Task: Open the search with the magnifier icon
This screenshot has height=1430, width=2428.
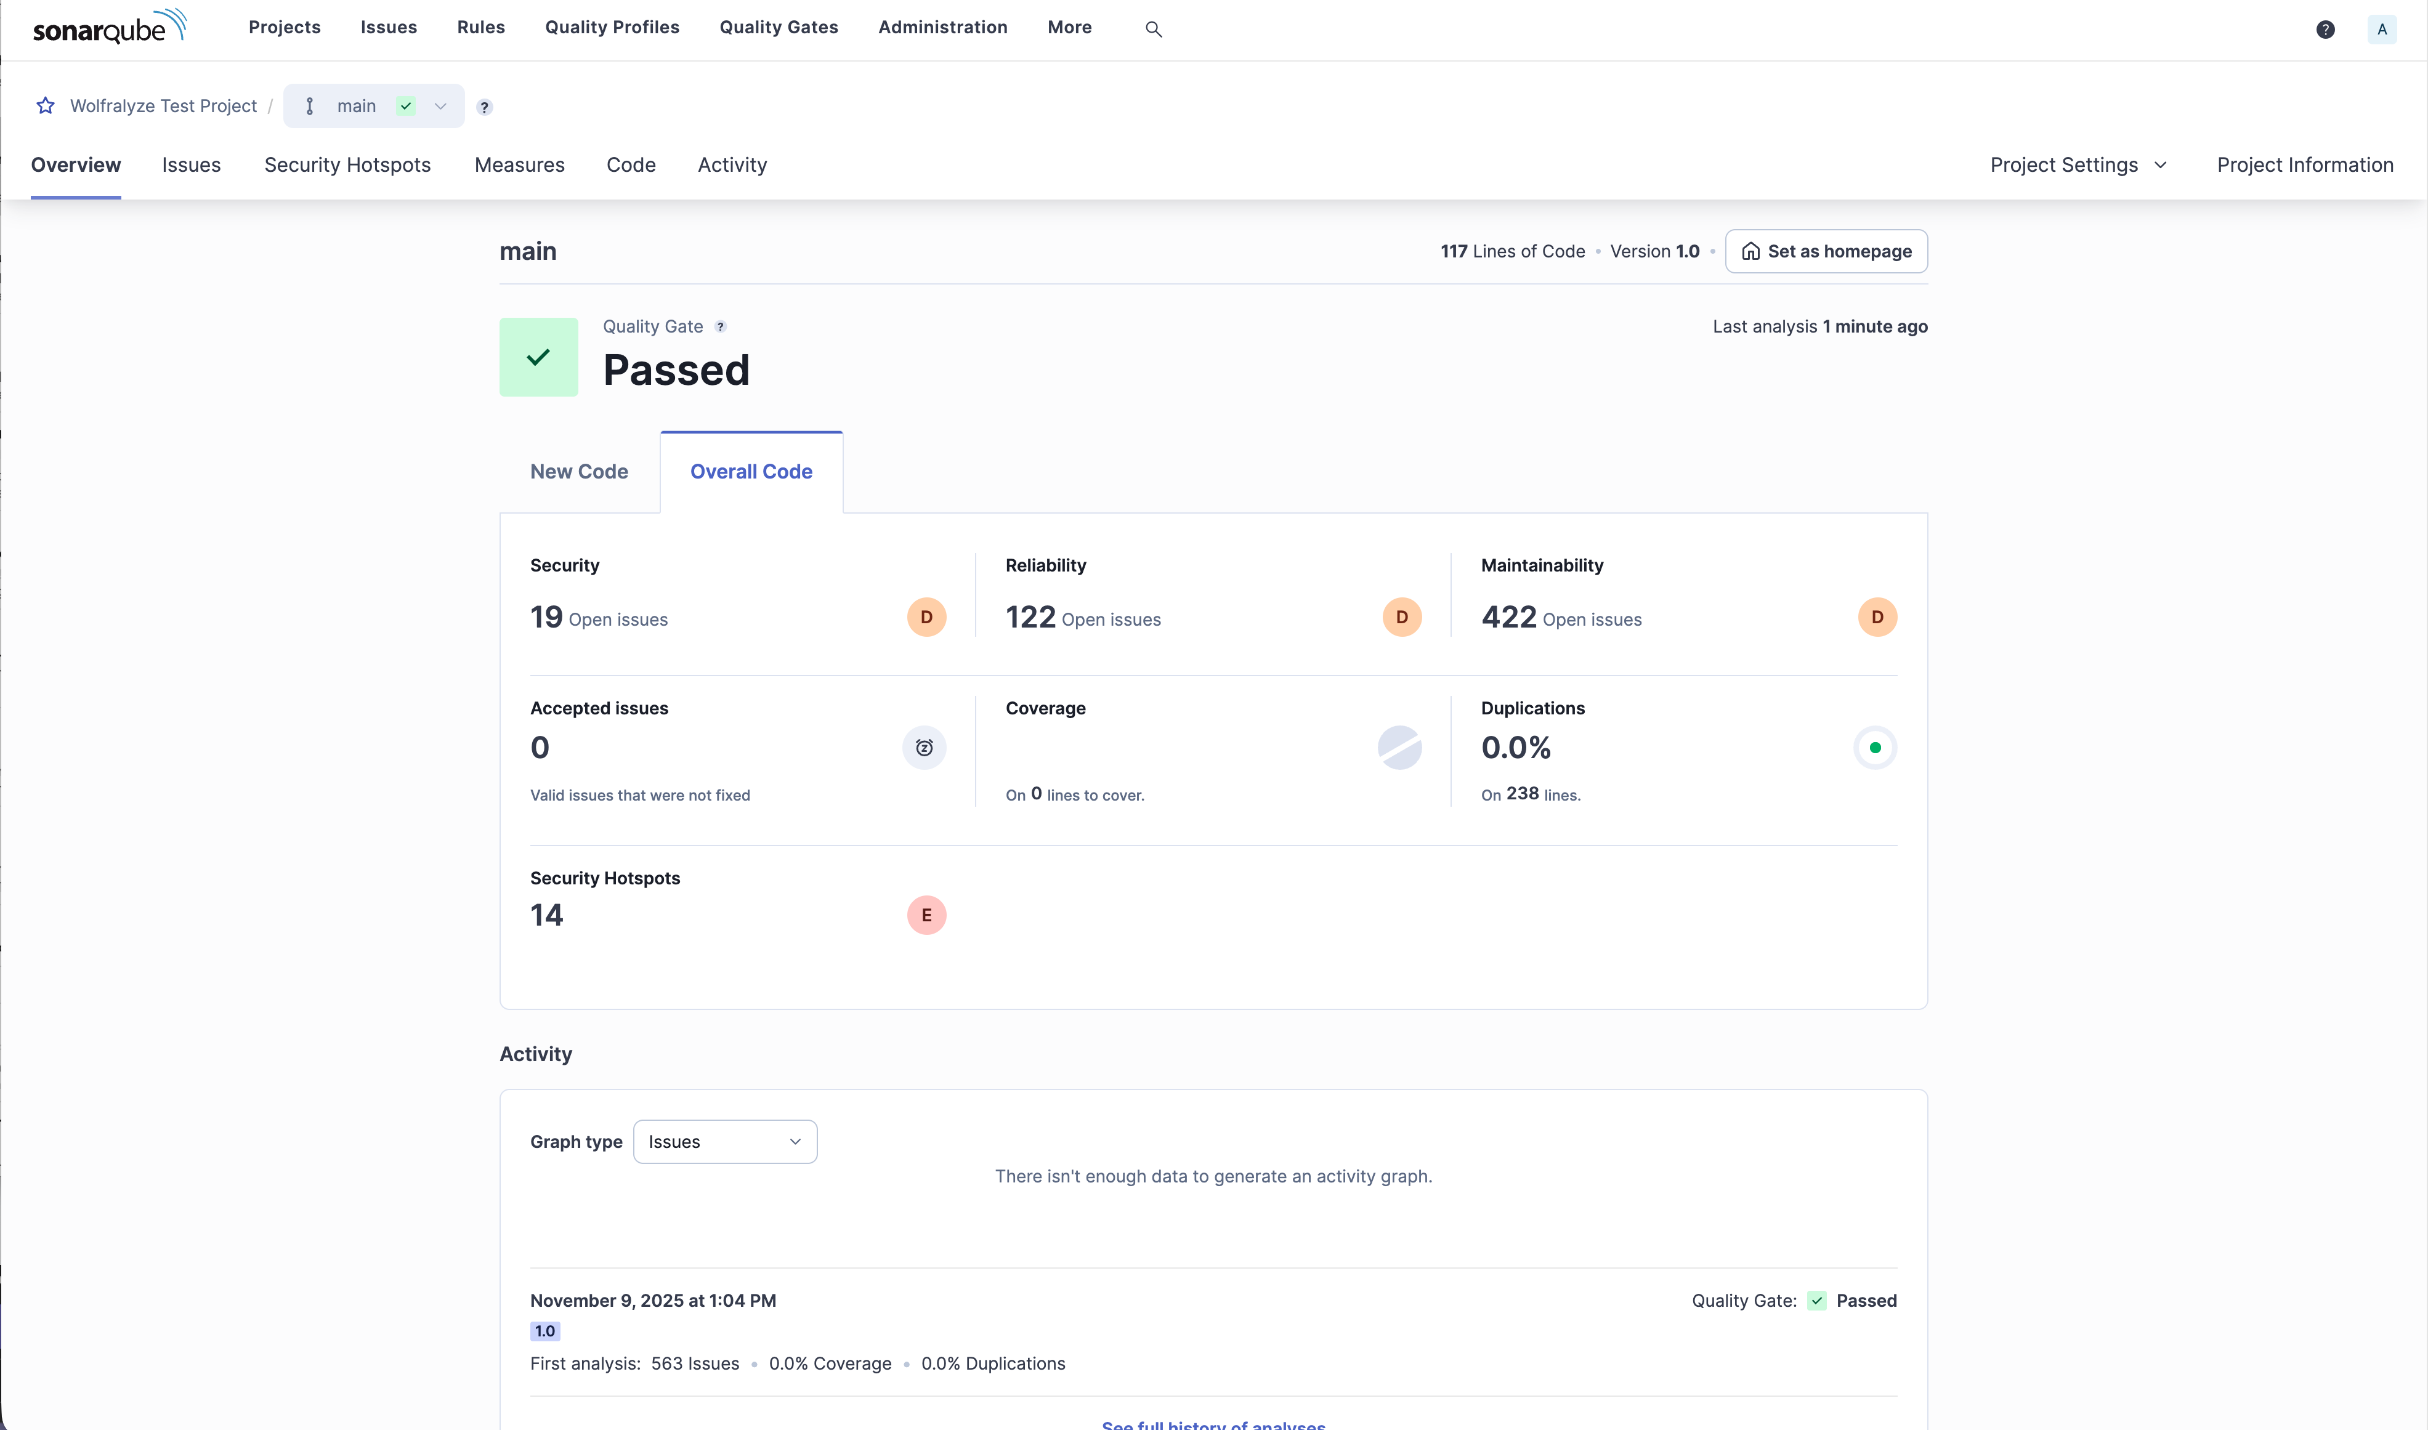Action: coord(1154,29)
